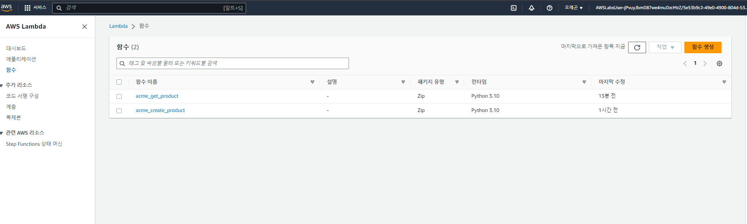This screenshot has width=747, height=224.
Task: Check the acme_get_product row checkbox
Action: pyautogui.click(x=119, y=97)
